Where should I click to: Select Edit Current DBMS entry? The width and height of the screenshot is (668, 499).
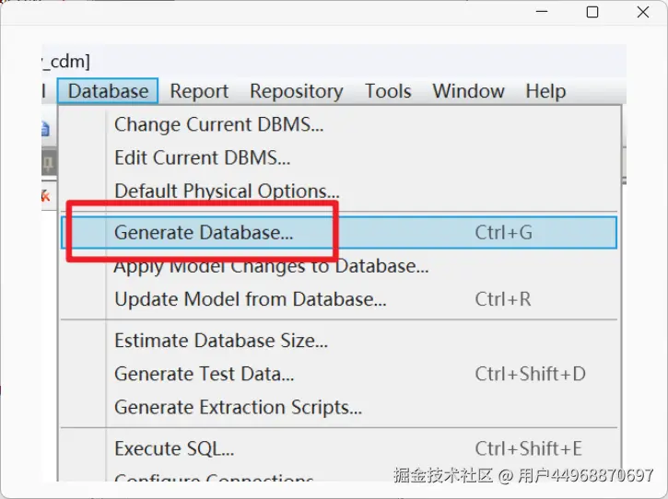coord(202,157)
